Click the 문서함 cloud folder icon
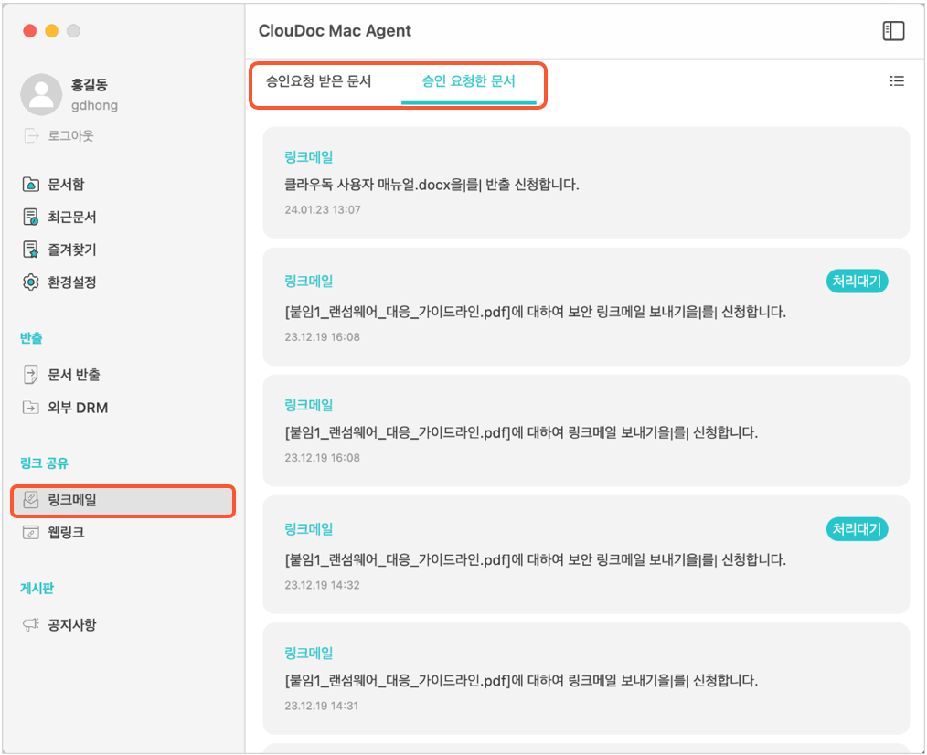This screenshot has width=927, height=755. tap(31, 184)
